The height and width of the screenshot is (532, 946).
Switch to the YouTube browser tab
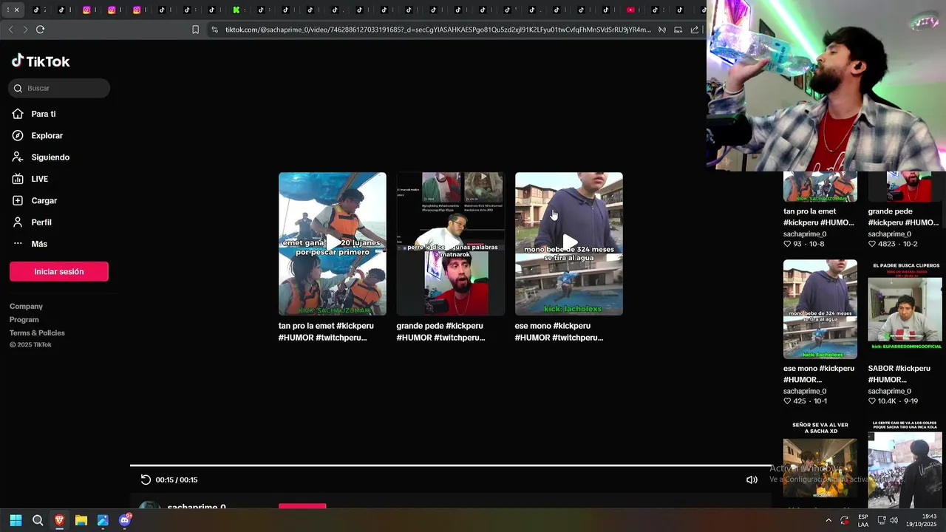(630, 10)
